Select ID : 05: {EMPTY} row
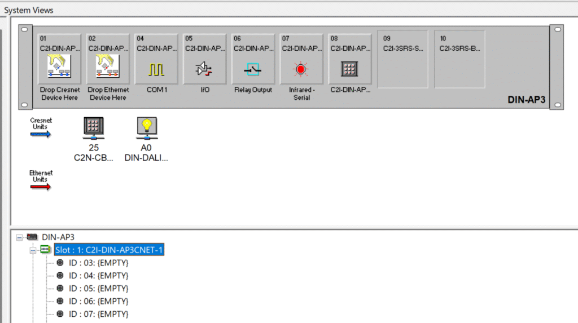Viewport: 578px width, 323px height. tap(98, 289)
